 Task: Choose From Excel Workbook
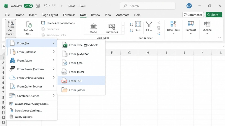81,45
